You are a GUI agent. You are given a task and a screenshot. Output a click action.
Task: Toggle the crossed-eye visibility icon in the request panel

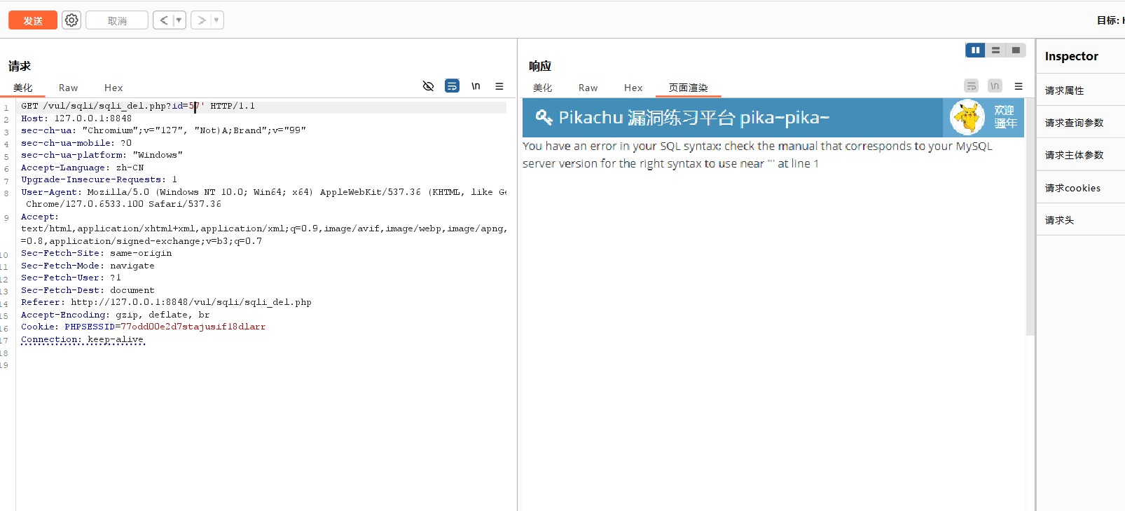[429, 86]
